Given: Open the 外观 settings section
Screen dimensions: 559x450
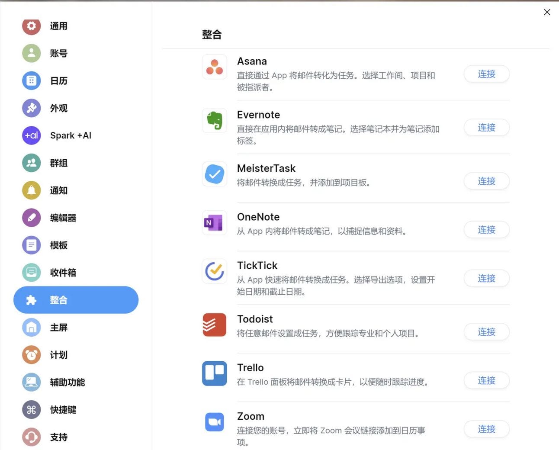Looking at the screenshot, I should (76, 108).
